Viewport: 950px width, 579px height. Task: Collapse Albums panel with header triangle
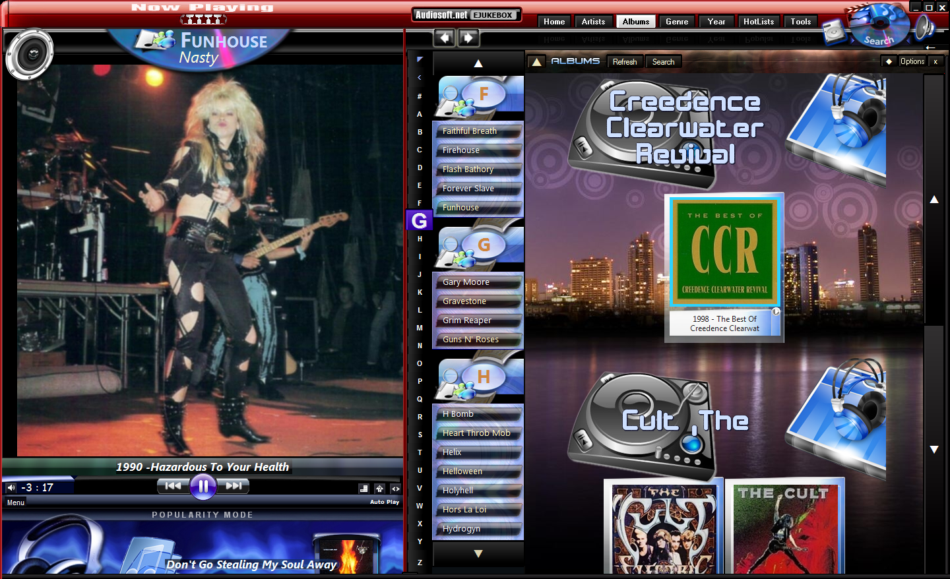tap(536, 62)
